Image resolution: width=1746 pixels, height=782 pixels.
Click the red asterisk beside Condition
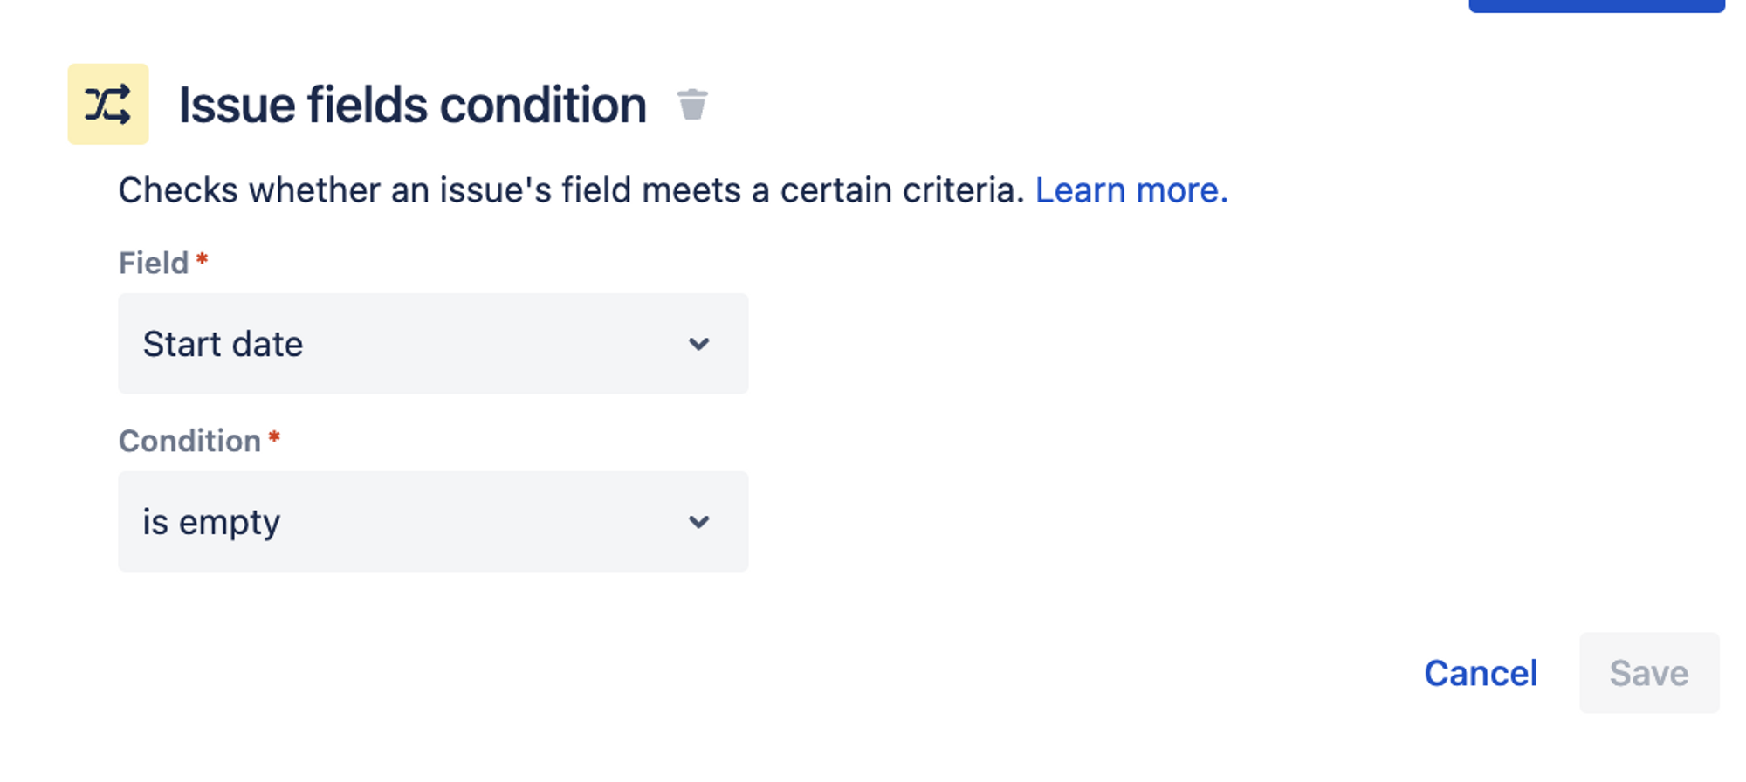click(274, 437)
